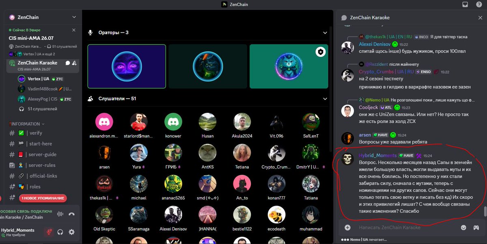Open user settings gear icon

[x=71, y=232]
